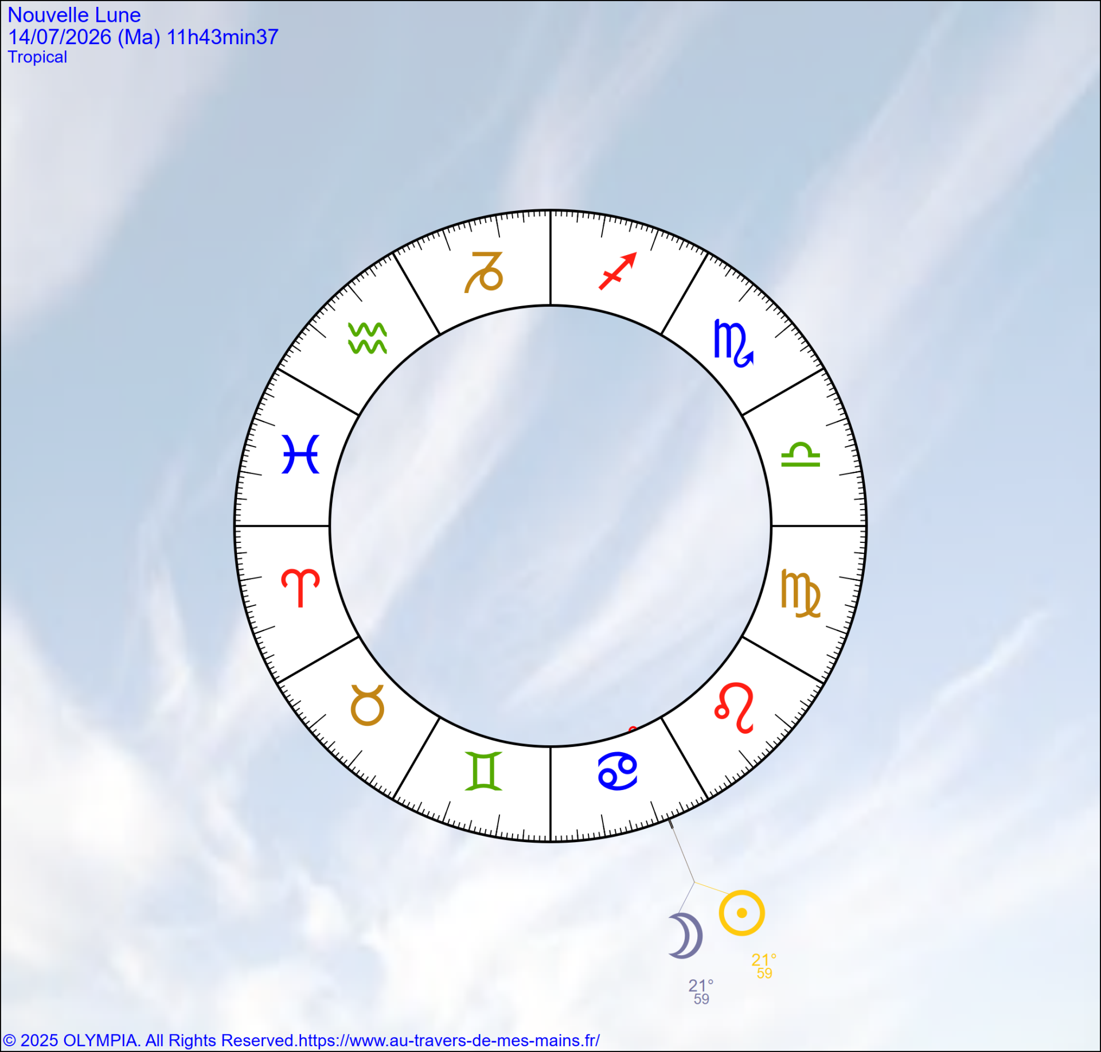The image size is (1101, 1052).
Task: Click the Tropical zodiac label
Action: pyautogui.click(x=37, y=57)
